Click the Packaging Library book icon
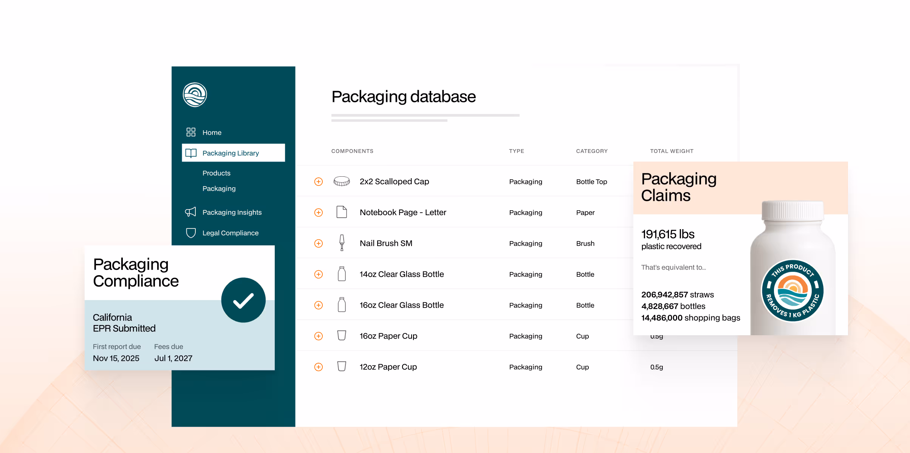 [x=191, y=153]
